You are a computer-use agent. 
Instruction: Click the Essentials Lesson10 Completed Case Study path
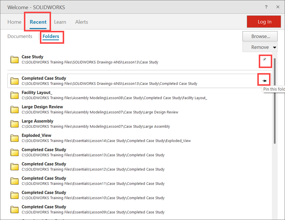[93, 198]
